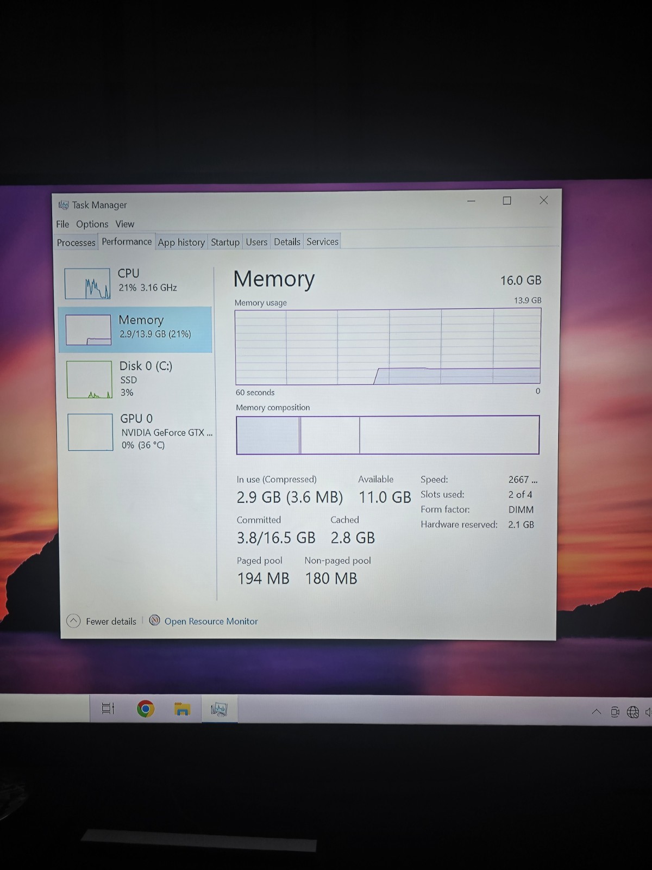Click the GPU 0 mini graph thumbnail
Image resolution: width=652 pixels, height=870 pixels.
[x=90, y=432]
